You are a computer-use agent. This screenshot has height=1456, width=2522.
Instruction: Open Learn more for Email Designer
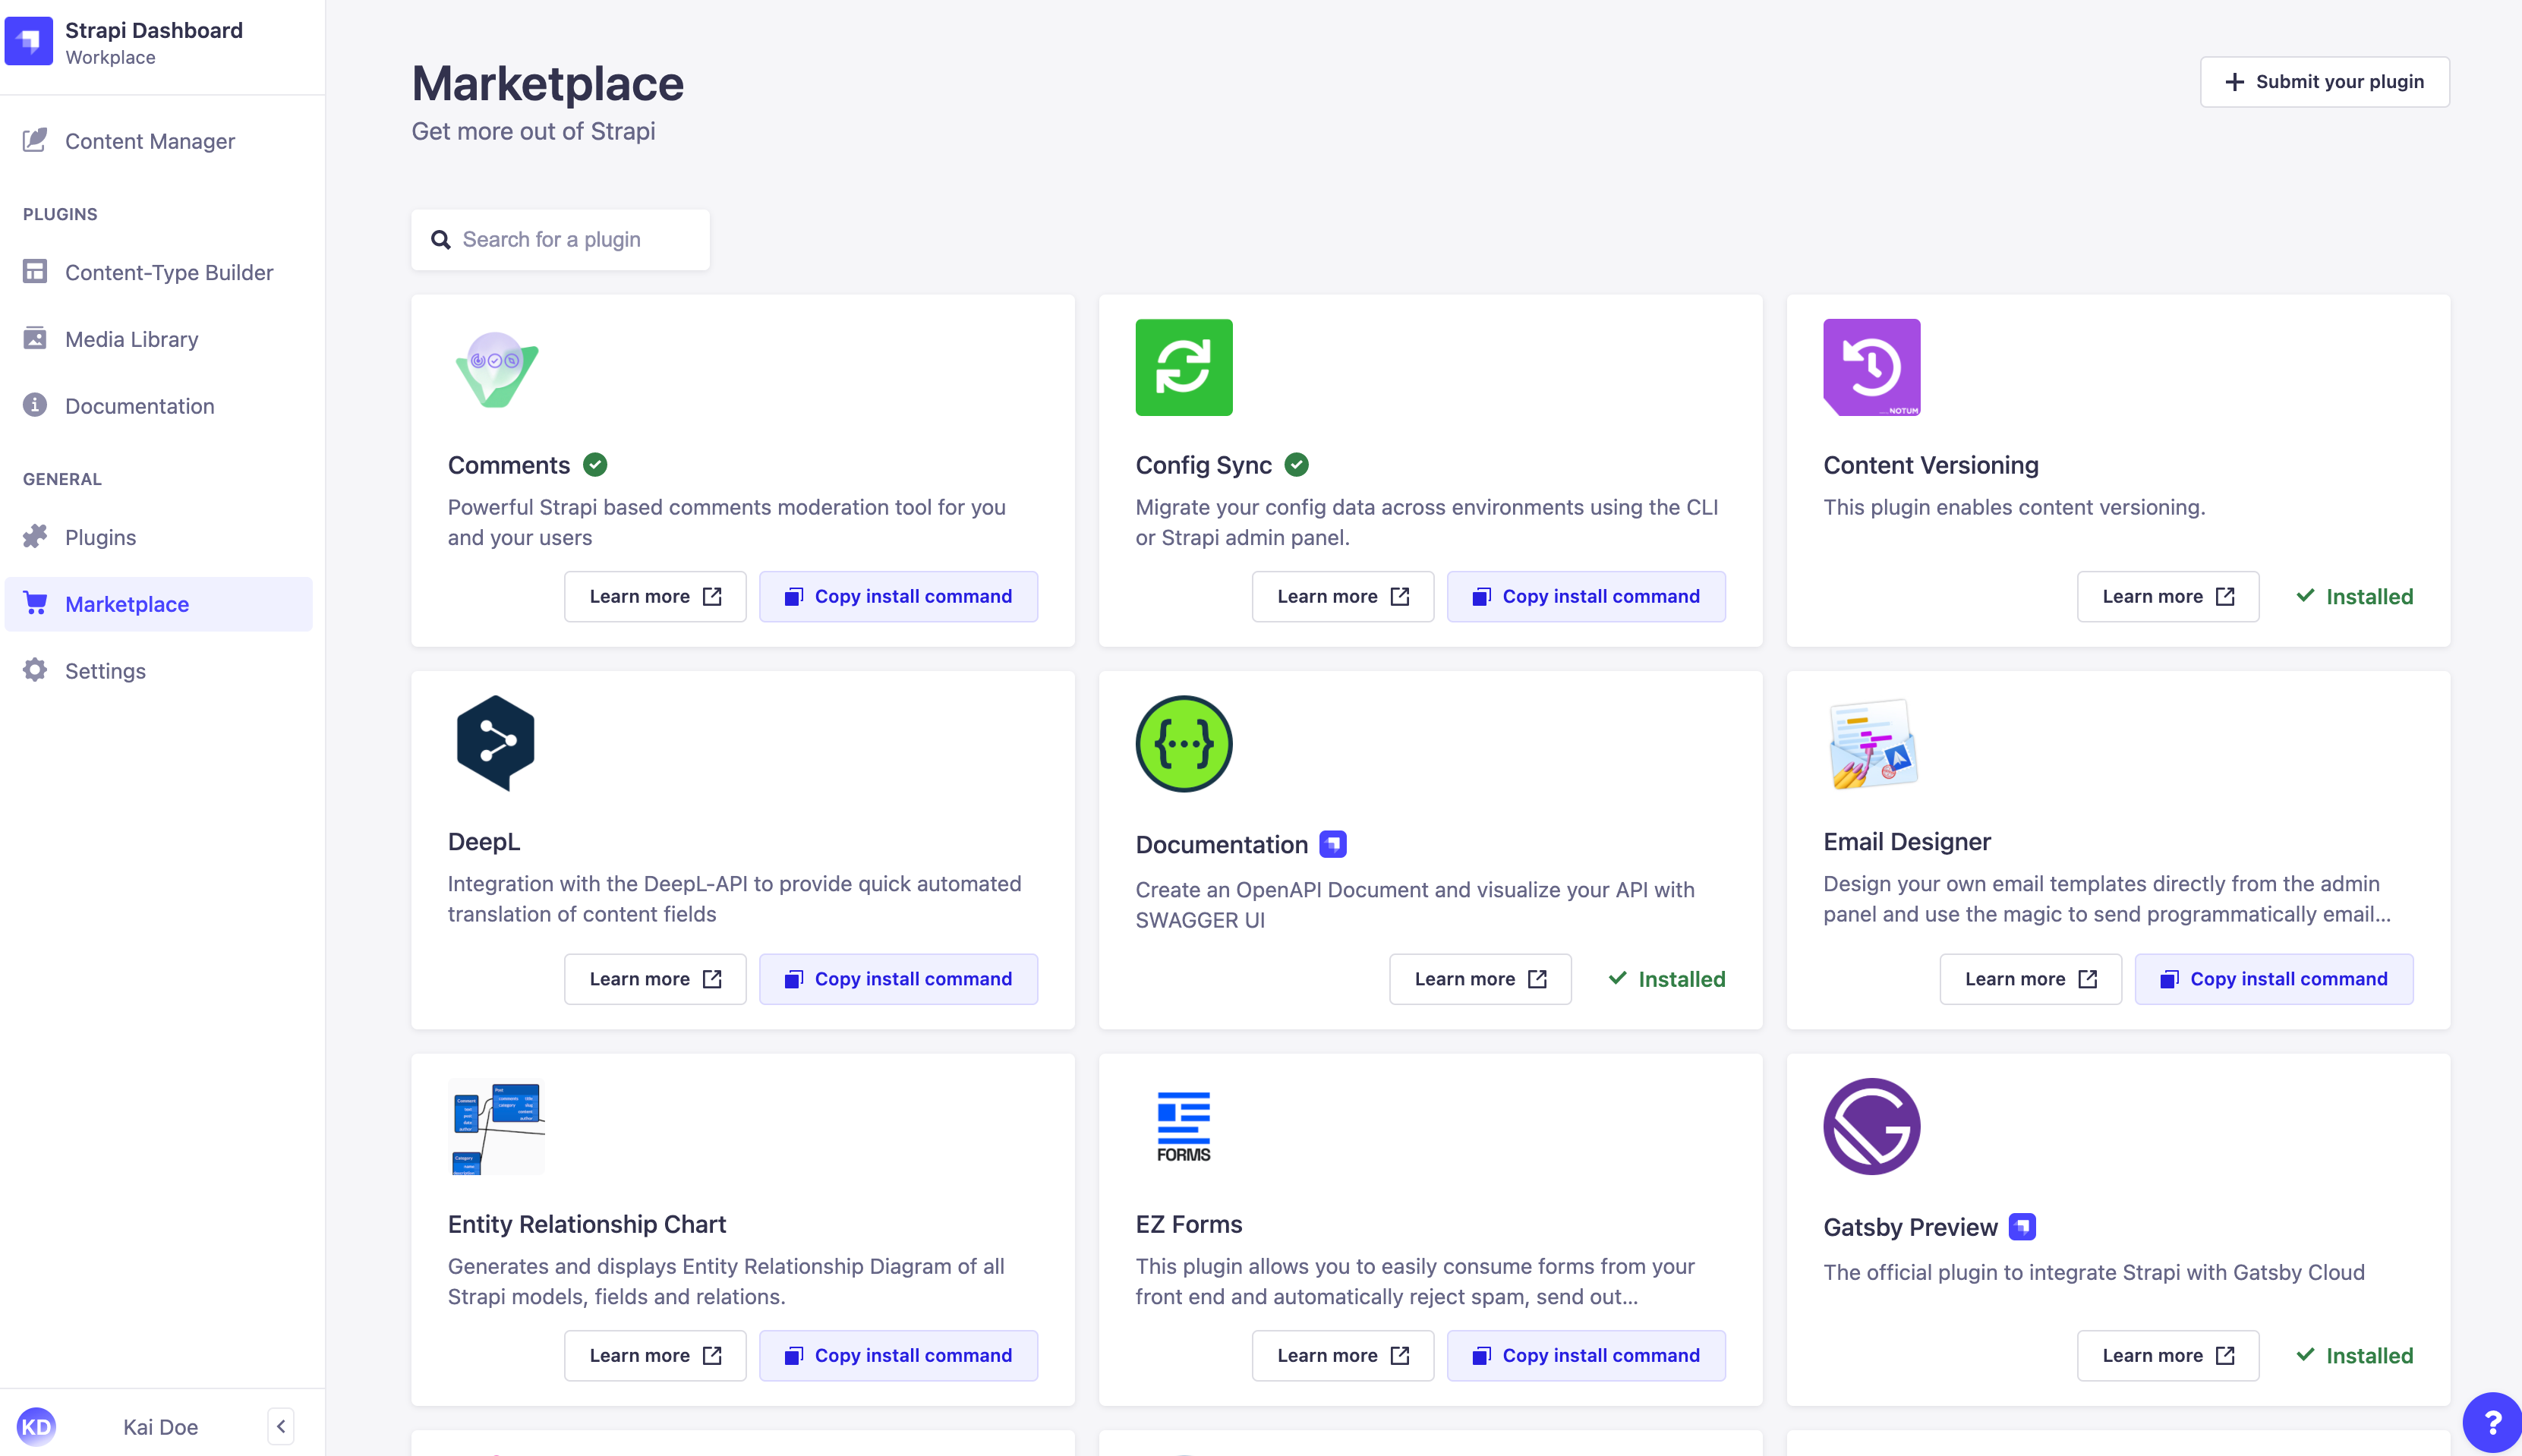tap(2030, 979)
